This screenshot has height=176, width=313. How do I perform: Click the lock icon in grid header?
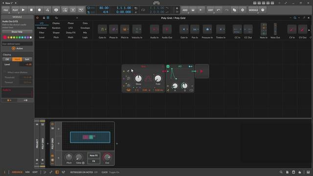pyautogui.click(x=44, y=18)
